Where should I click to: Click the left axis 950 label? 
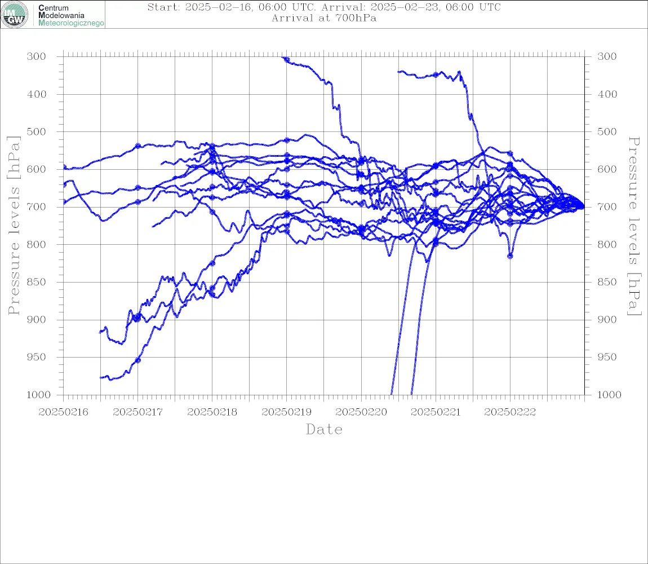click(37, 356)
